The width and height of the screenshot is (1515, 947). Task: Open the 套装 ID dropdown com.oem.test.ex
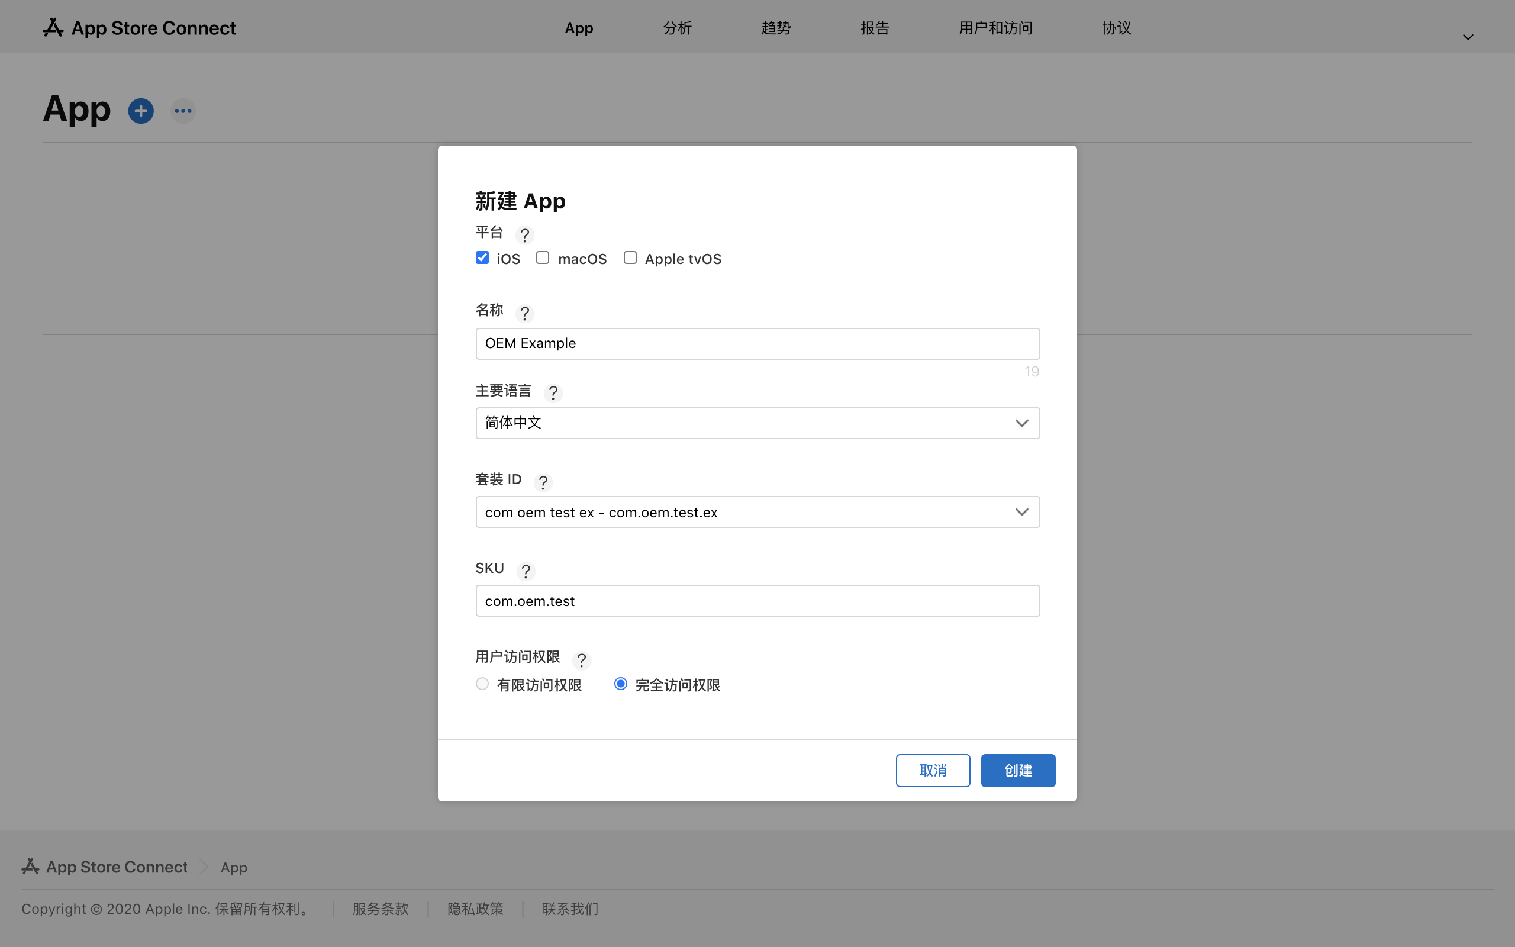(757, 513)
